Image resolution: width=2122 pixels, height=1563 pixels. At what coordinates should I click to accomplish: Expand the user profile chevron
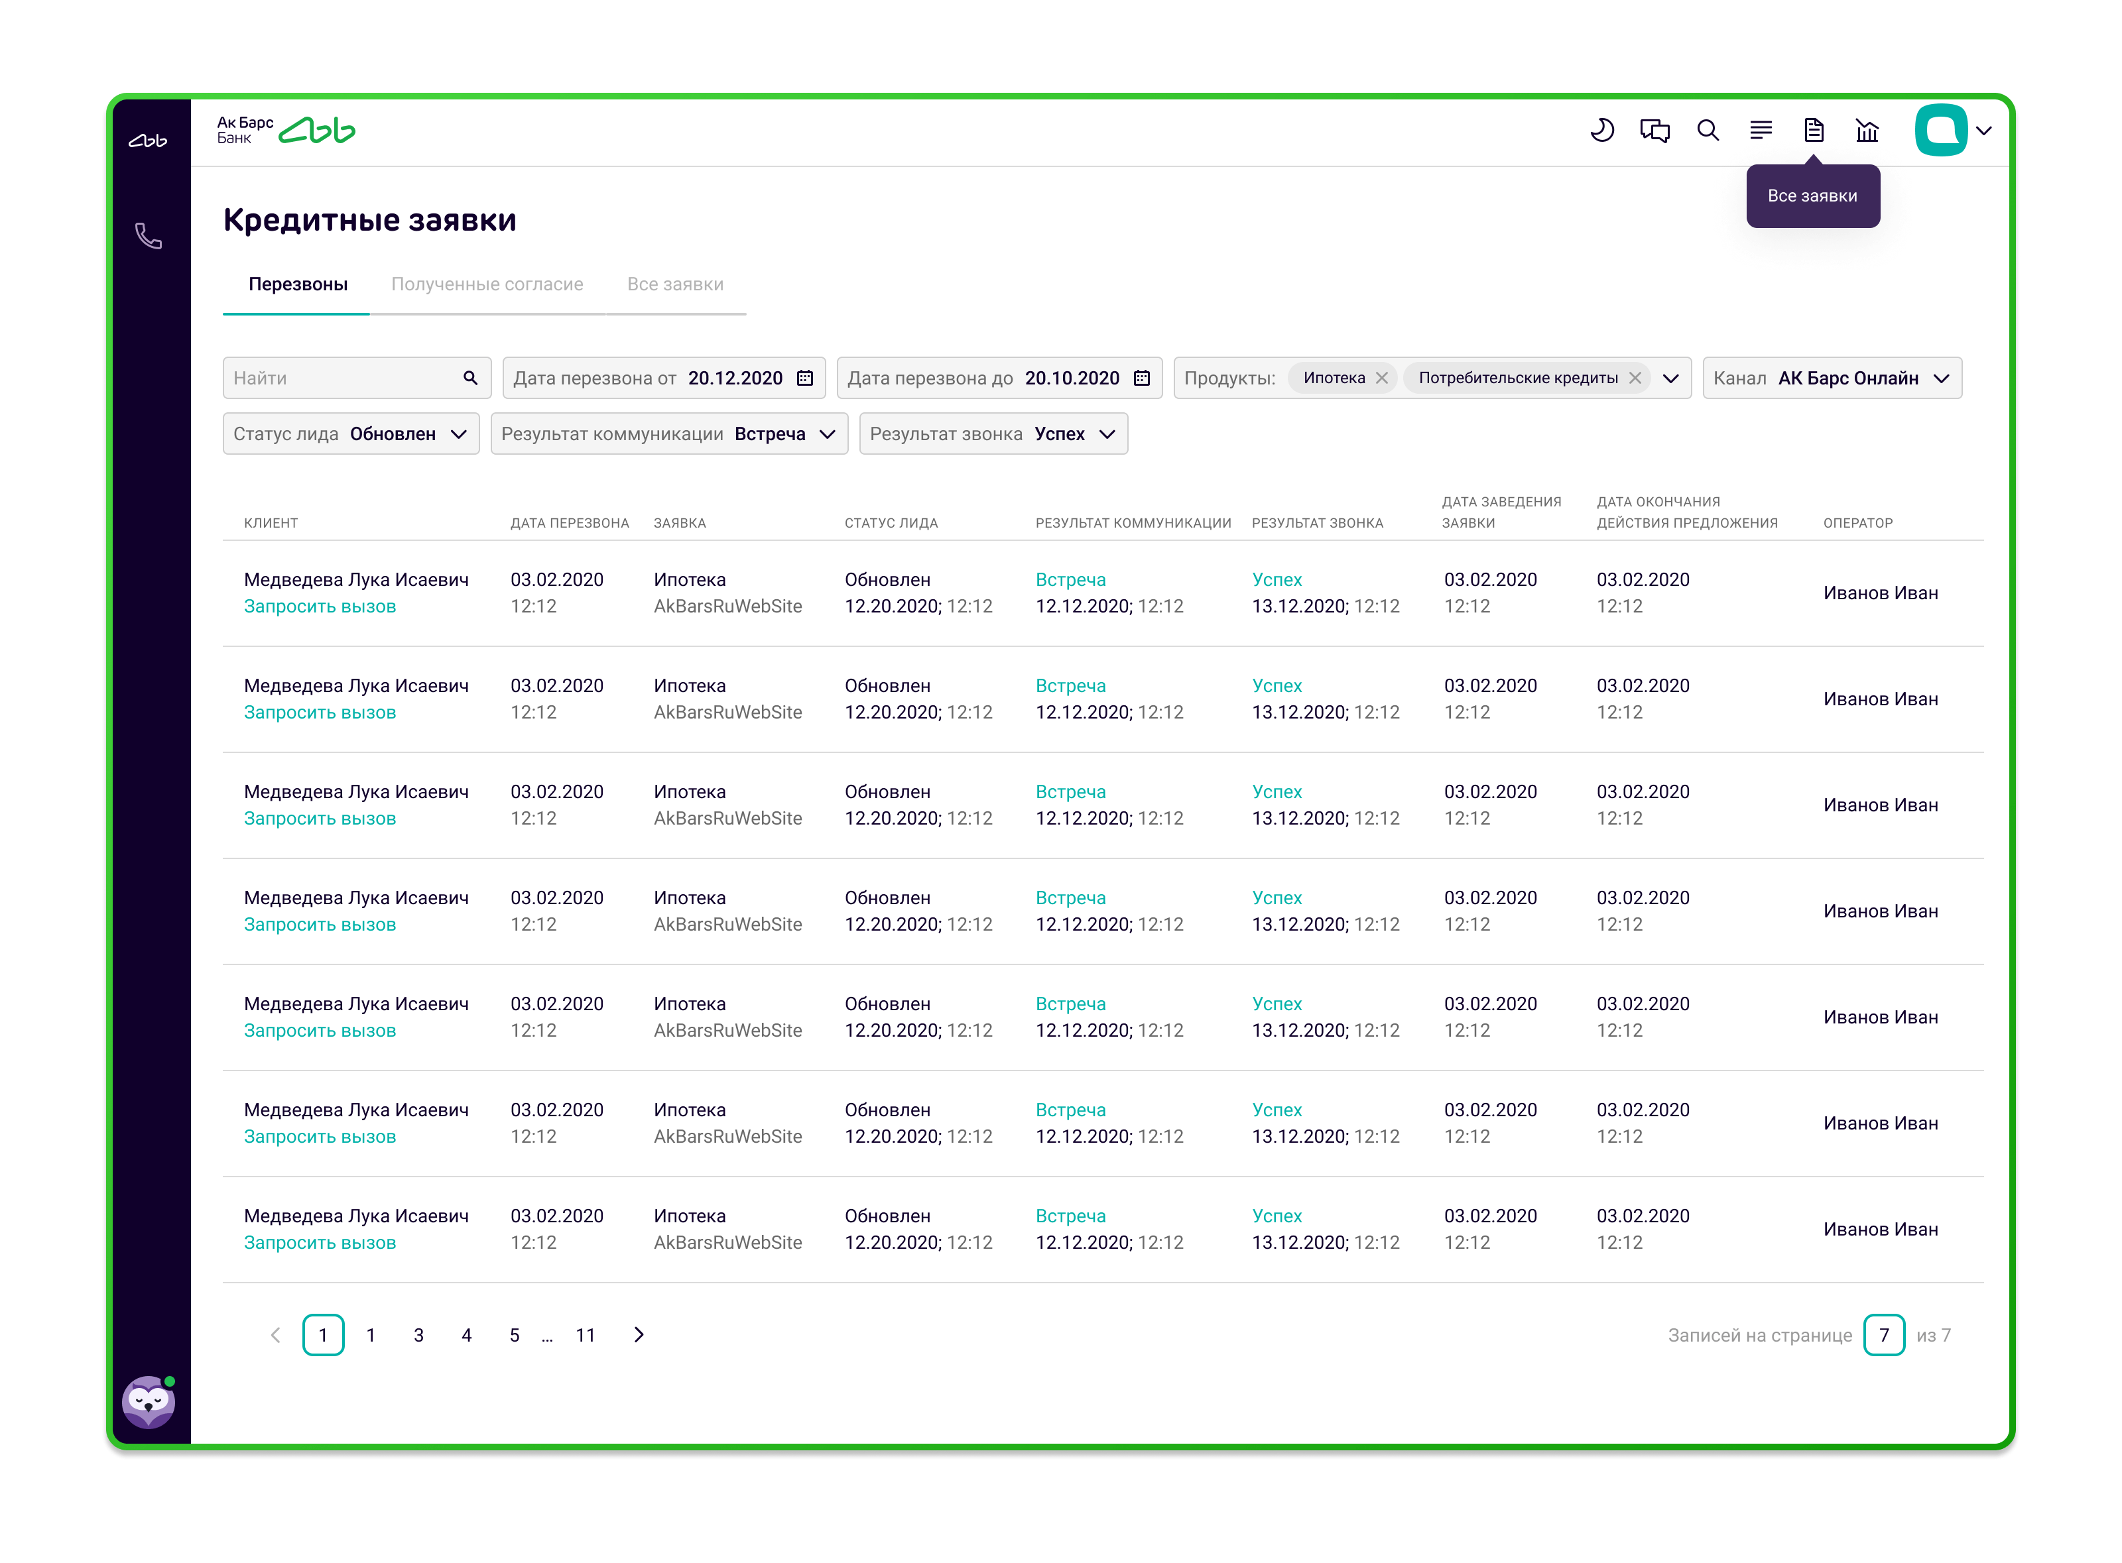pyautogui.click(x=1985, y=131)
